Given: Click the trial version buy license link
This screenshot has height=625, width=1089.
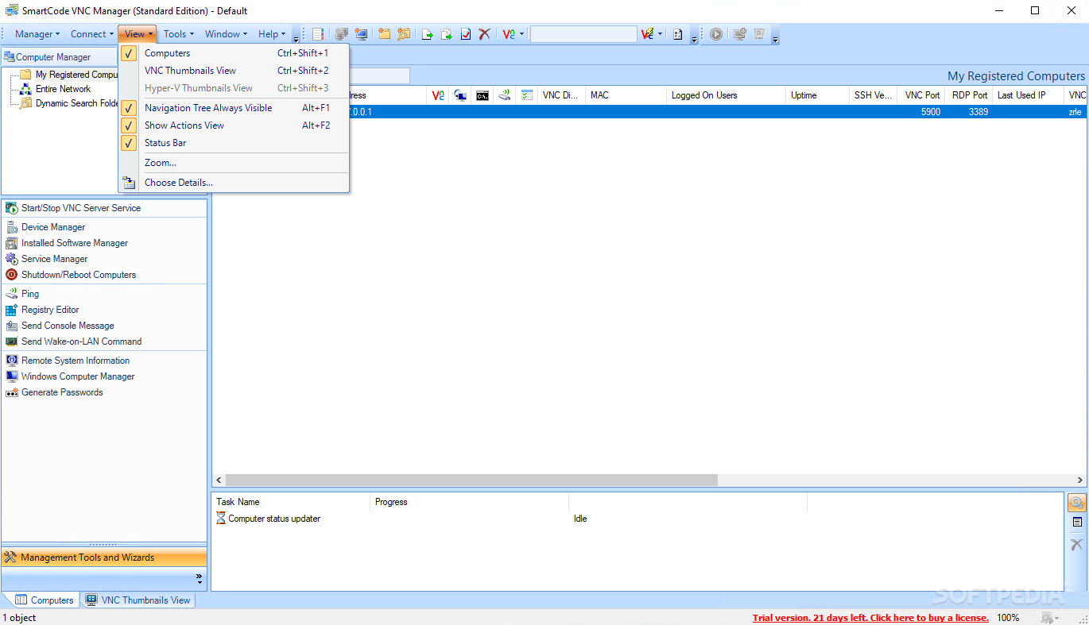Looking at the screenshot, I should click(870, 618).
